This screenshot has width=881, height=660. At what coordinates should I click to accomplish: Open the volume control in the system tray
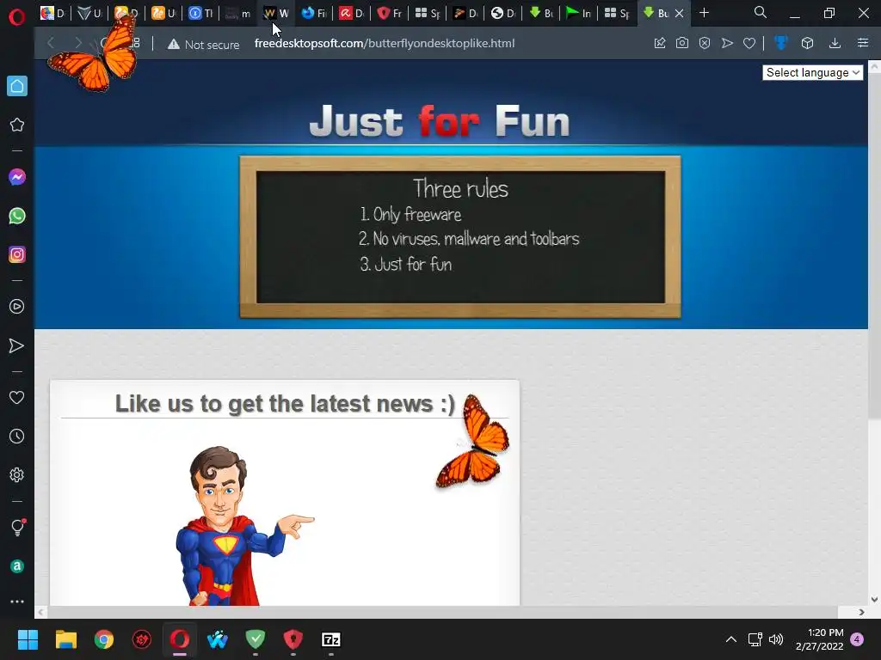click(776, 639)
